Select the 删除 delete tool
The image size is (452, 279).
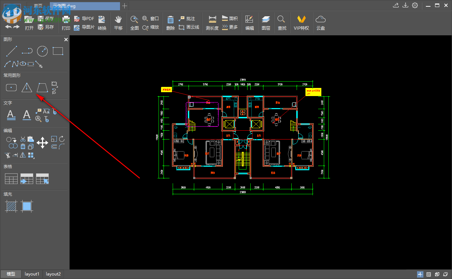click(170, 22)
